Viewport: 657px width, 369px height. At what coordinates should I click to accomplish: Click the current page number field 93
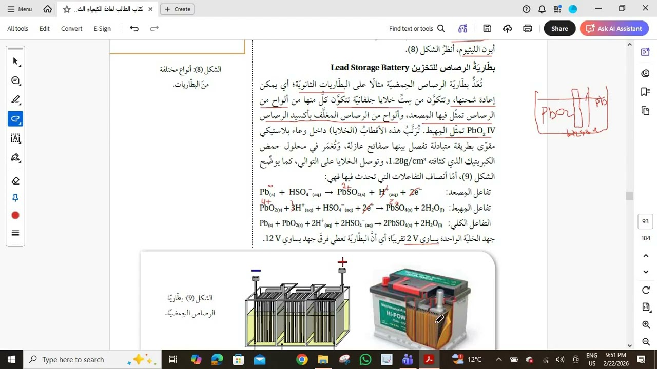646,221
